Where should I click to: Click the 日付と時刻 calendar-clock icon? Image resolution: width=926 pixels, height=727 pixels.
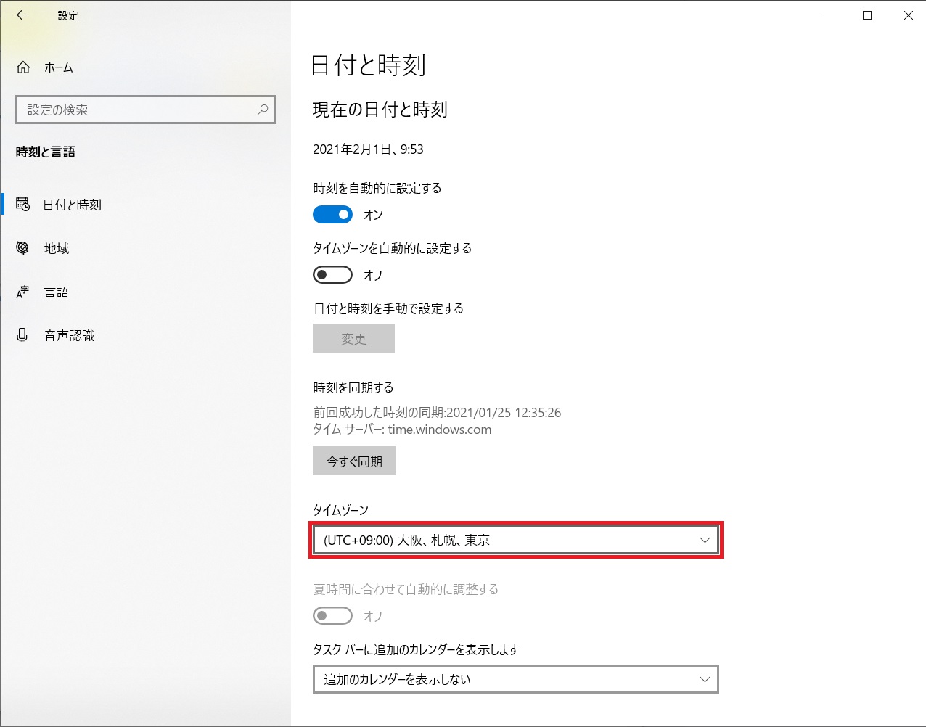[23, 205]
